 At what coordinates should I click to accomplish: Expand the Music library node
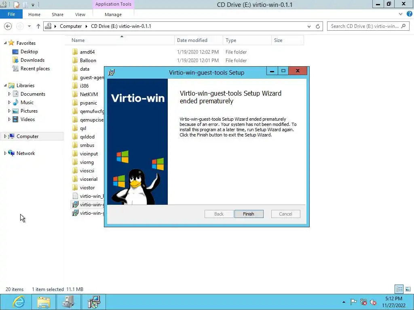point(9,102)
